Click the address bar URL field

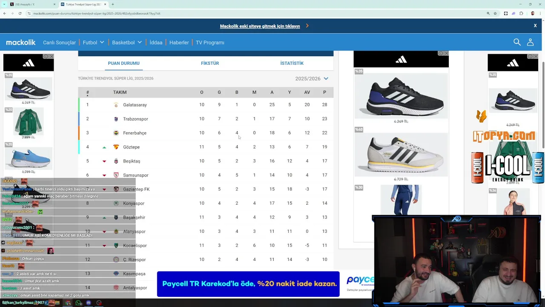pos(255,13)
